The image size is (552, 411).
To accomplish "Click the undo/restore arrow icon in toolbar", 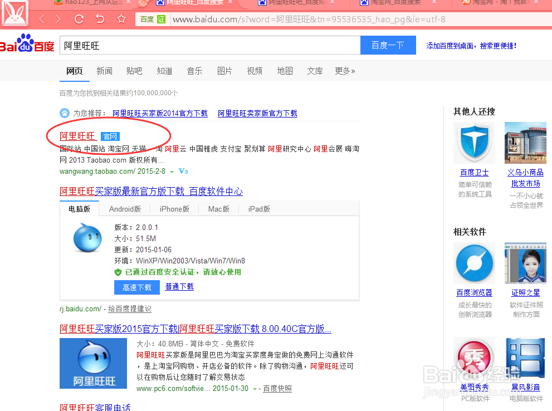I will click(x=100, y=18).
